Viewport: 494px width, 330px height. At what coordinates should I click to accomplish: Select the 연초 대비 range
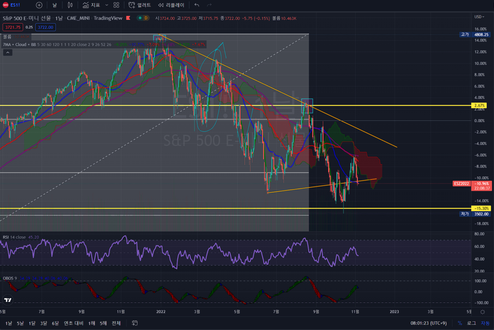tap(73, 323)
